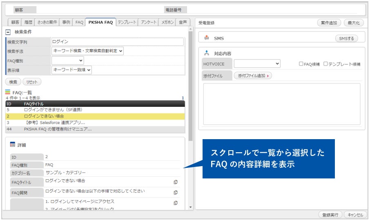Click the SMS section icon

pos(206,38)
